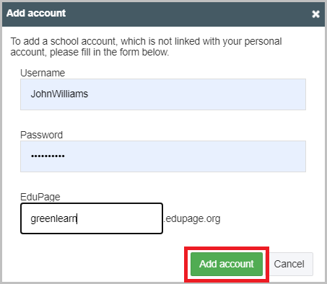Focus the Username input field

pyautogui.click(x=163, y=94)
